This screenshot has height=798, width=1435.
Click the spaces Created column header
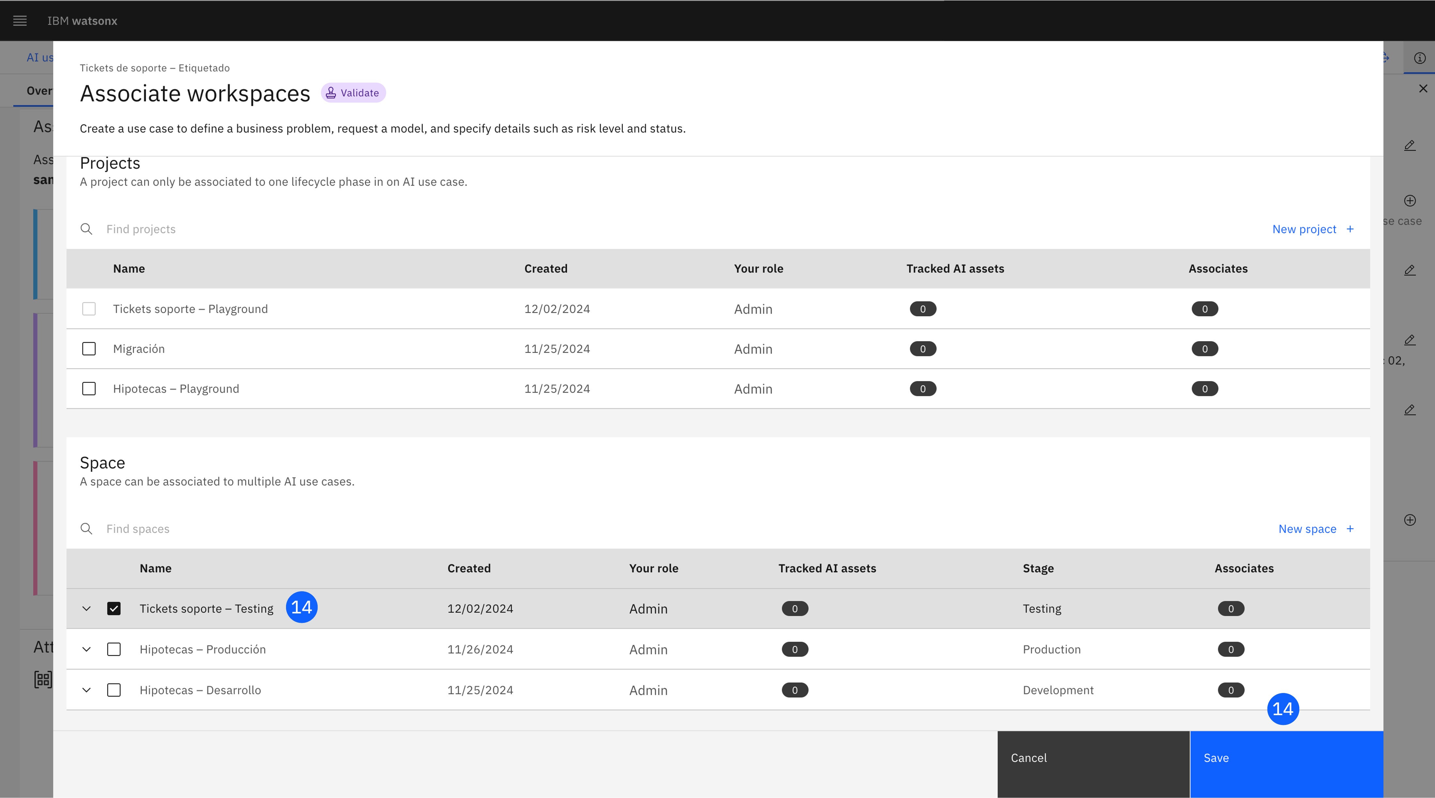468,568
